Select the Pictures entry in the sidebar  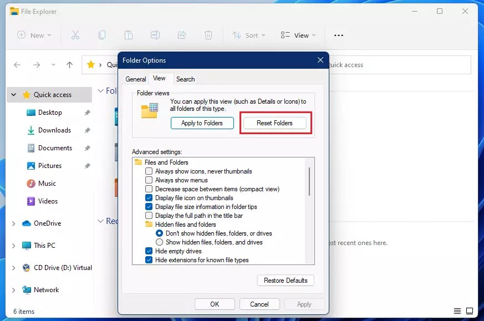[x=50, y=165]
